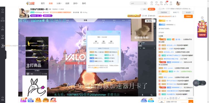Viewport: 209px width, 103px height.
Task: Click the orange 开通贵族 button
Action: point(188,16)
